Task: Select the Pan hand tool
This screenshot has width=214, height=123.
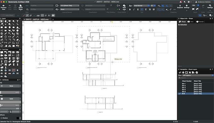Action: point(6,21)
